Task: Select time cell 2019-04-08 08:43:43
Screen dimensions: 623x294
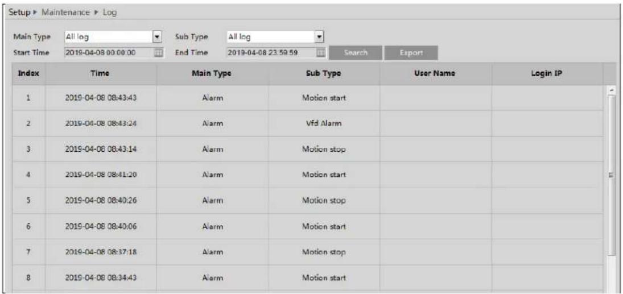Action: 101,98
